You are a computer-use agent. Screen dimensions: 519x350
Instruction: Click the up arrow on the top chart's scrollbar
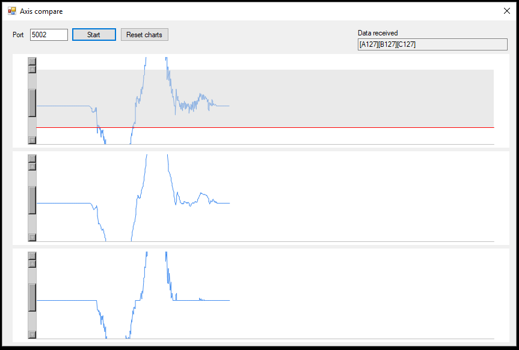(32, 69)
